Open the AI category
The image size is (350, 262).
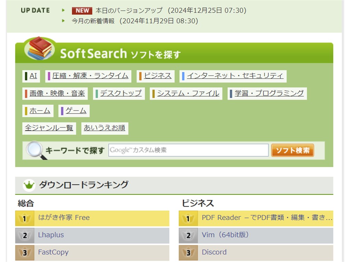[x=33, y=76]
